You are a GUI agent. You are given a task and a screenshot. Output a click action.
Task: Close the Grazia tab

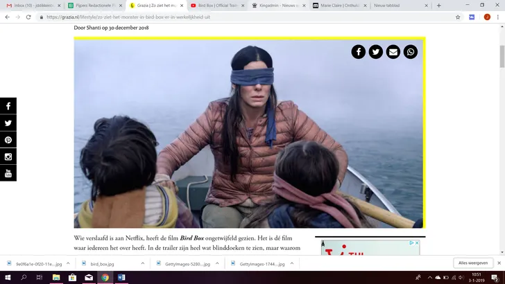pyautogui.click(x=182, y=6)
